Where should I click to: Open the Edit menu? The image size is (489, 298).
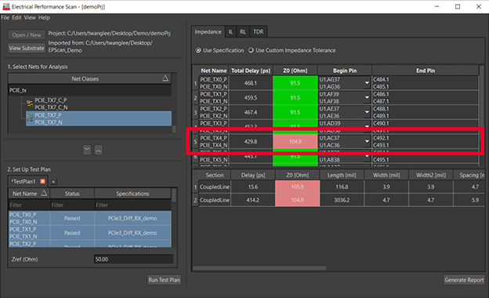(x=16, y=17)
